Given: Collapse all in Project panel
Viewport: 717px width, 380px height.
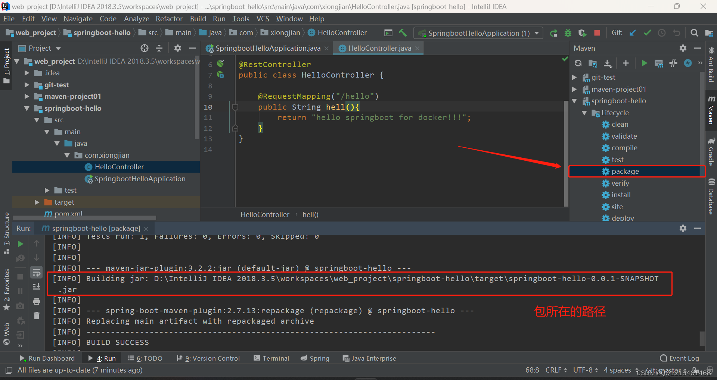Looking at the screenshot, I should (159, 48).
